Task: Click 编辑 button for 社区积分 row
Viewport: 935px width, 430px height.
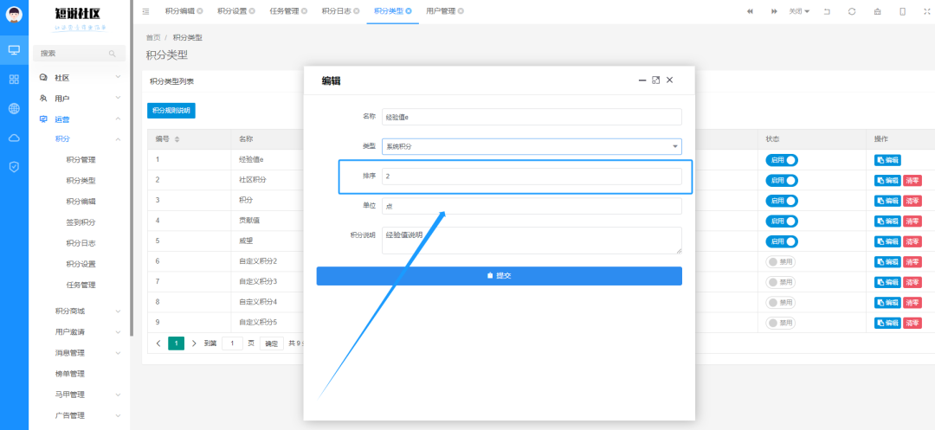Action: tap(888, 181)
